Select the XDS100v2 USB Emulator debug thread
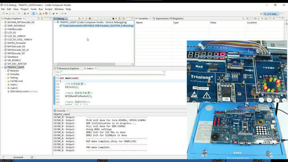The height and width of the screenshot is (162, 288). click(98, 26)
